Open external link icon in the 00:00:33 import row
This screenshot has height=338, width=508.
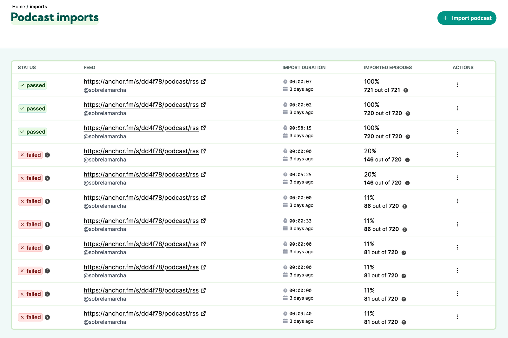point(203,221)
